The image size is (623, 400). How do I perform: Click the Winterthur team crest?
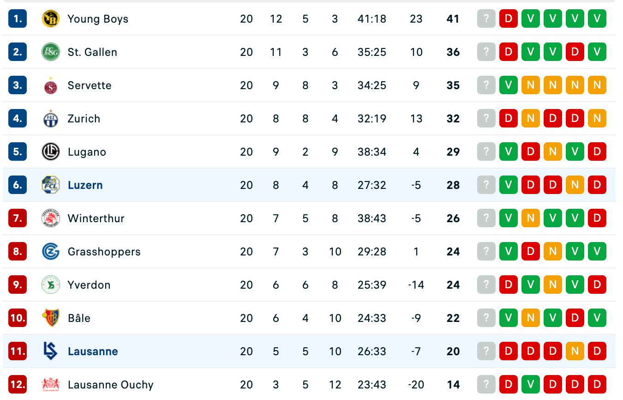[50, 218]
